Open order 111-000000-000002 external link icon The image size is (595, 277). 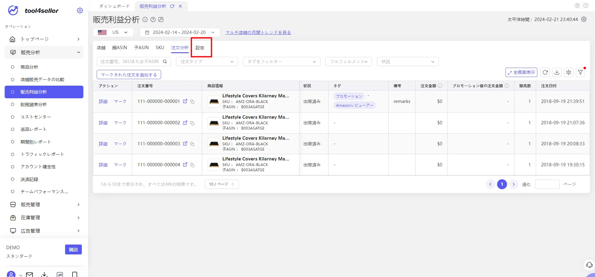click(x=185, y=122)
